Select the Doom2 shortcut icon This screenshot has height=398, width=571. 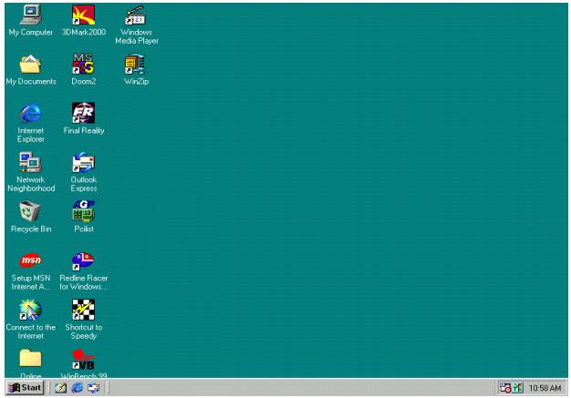pyautogui.click(x=83, y=64)
